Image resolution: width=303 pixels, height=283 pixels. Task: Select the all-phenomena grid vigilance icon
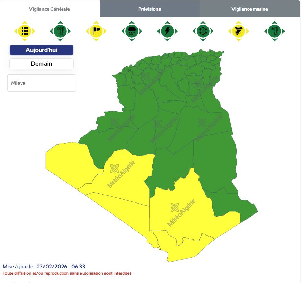[25, 31]
